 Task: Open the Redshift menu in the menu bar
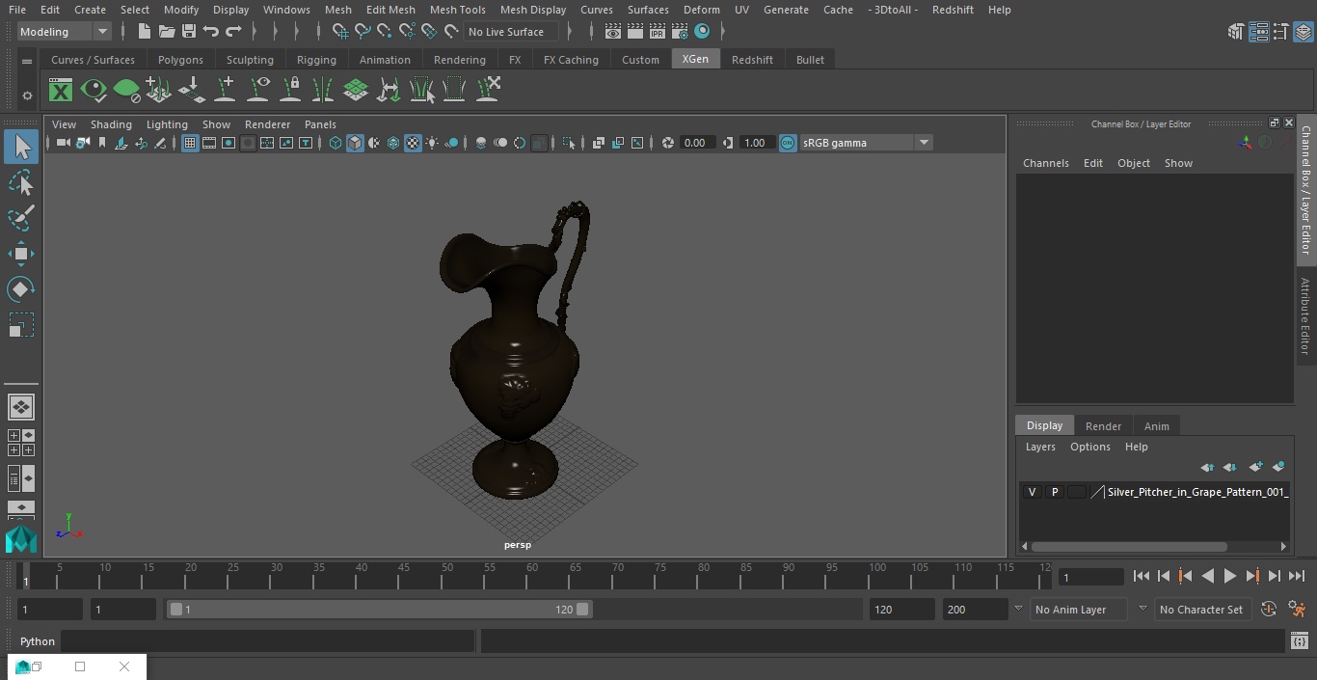point(953,10)
